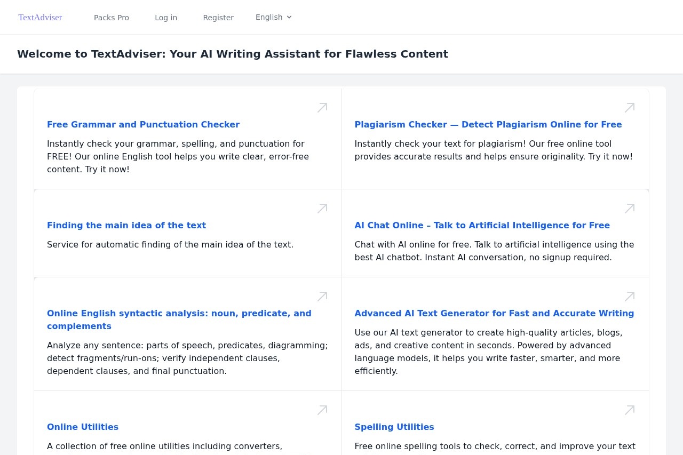Open the Register page

(218, 18)
